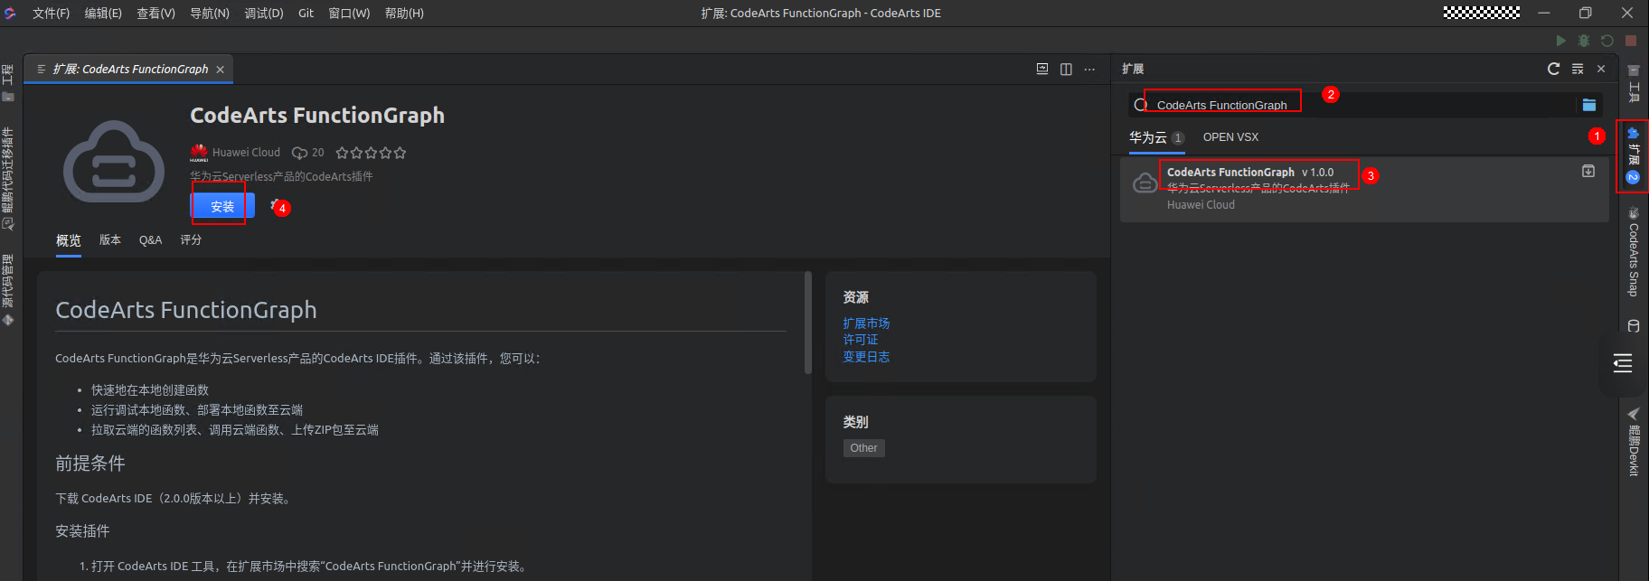Select the CodeArts FunctionGraph v1.0.0 result

point(1364,189)
